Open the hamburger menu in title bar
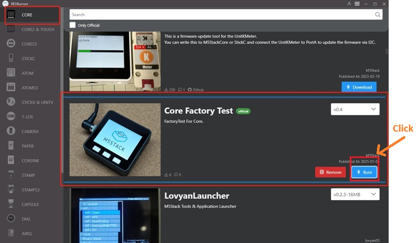 tap(357, 4)
